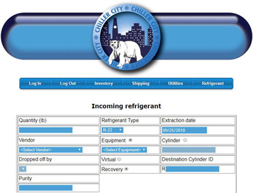Click the Incoming refrigerant heading

click(x=126, y=106)
